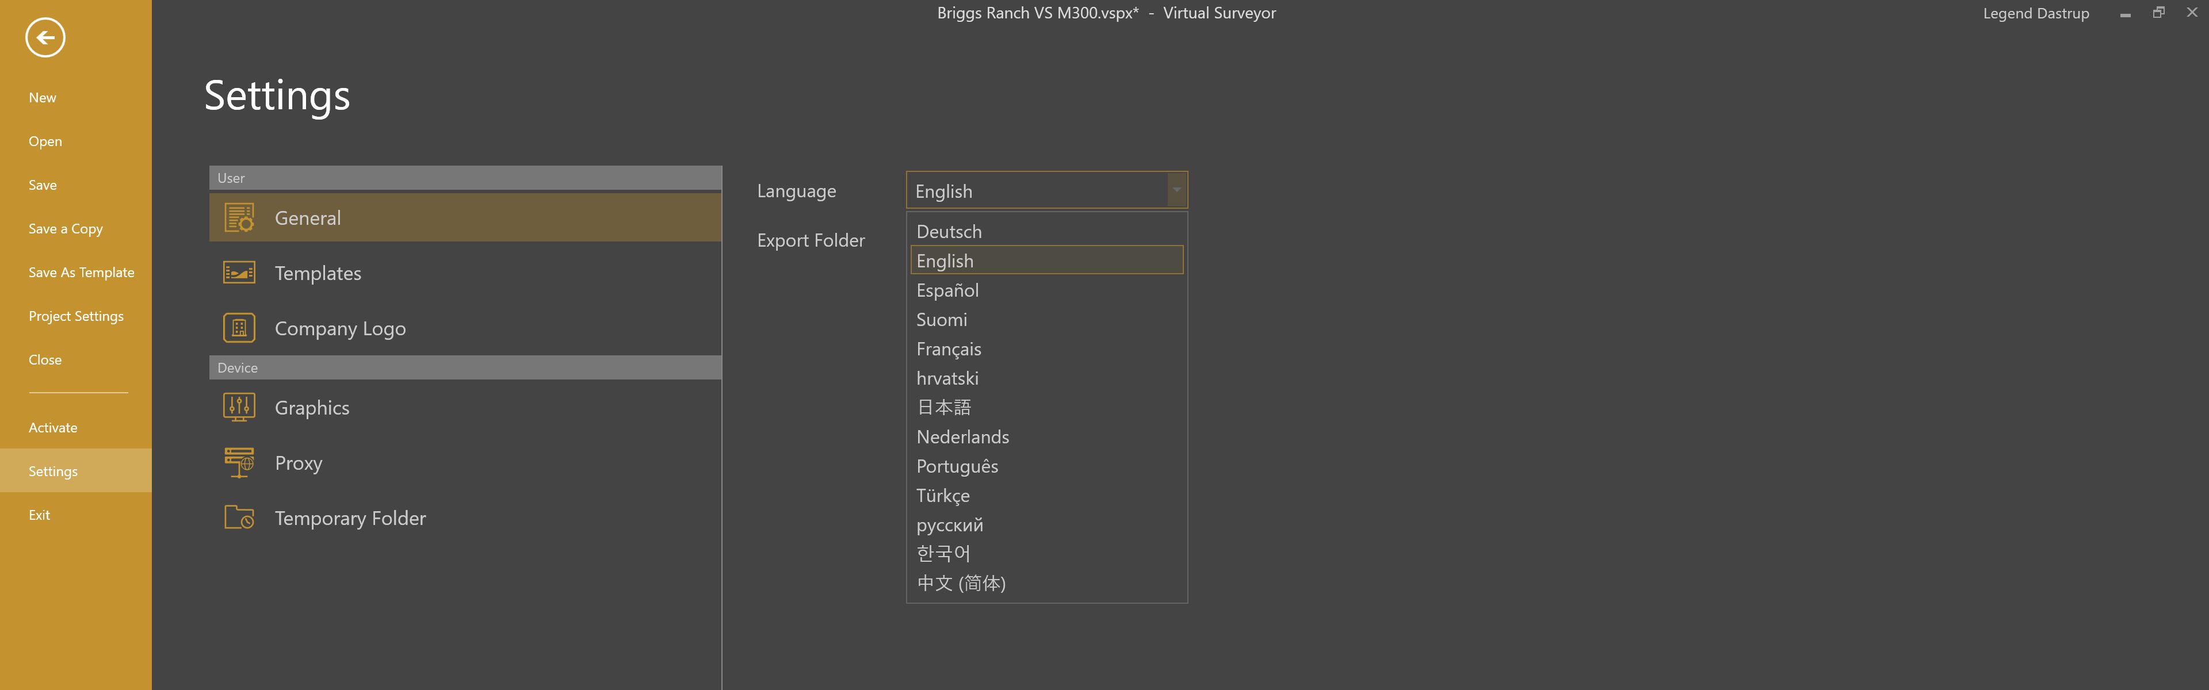This screenshot has width=2209, height=690.
Task: Pick Suomi from the language list
Action: coord(1046,319)
